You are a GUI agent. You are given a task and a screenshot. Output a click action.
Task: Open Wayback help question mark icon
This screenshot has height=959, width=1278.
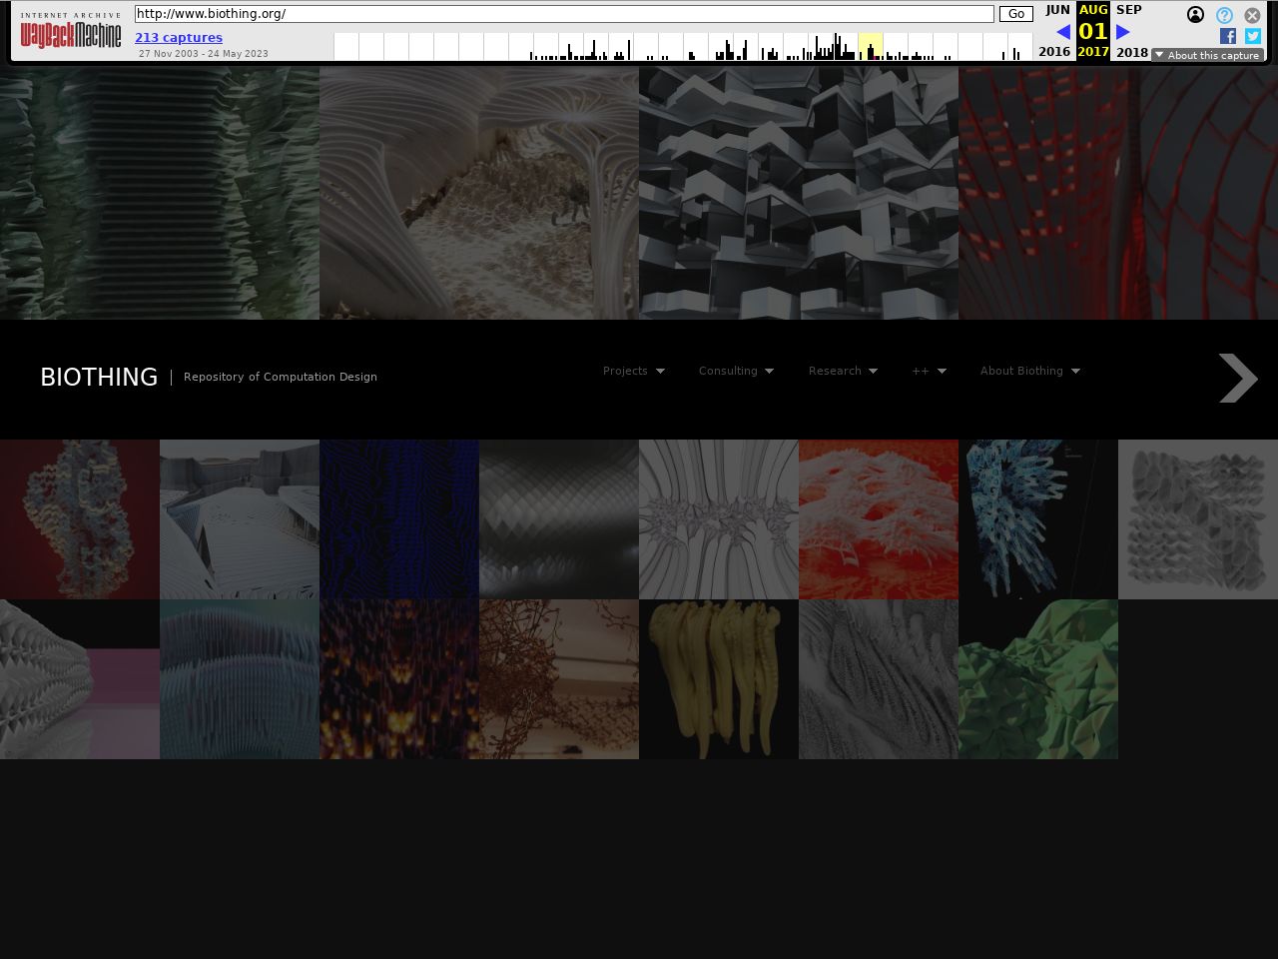[x=1224, y=15]
